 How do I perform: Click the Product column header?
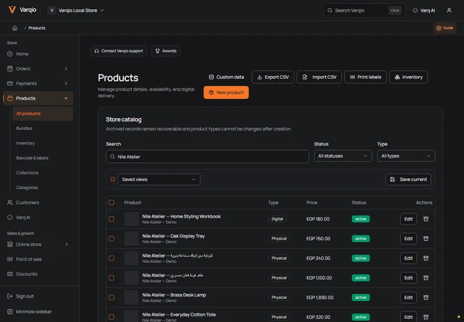(x=132, y=202)
